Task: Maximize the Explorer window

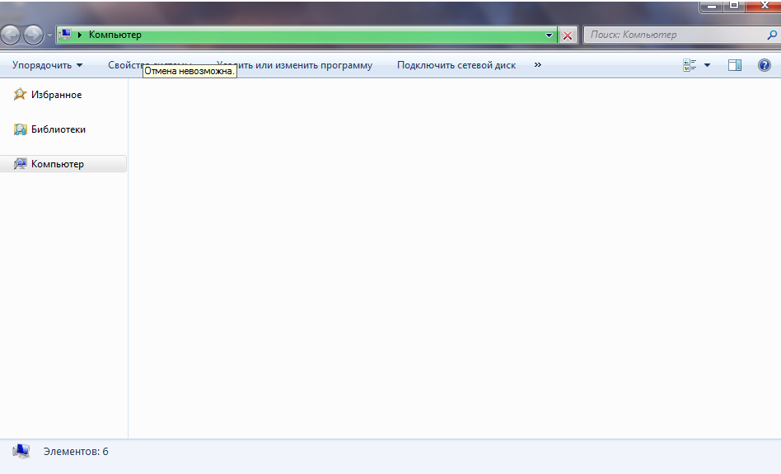Action: pyautogui.click(x=734, y=6)
